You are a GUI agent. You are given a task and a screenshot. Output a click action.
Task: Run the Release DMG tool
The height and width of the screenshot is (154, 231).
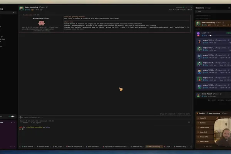205,137
